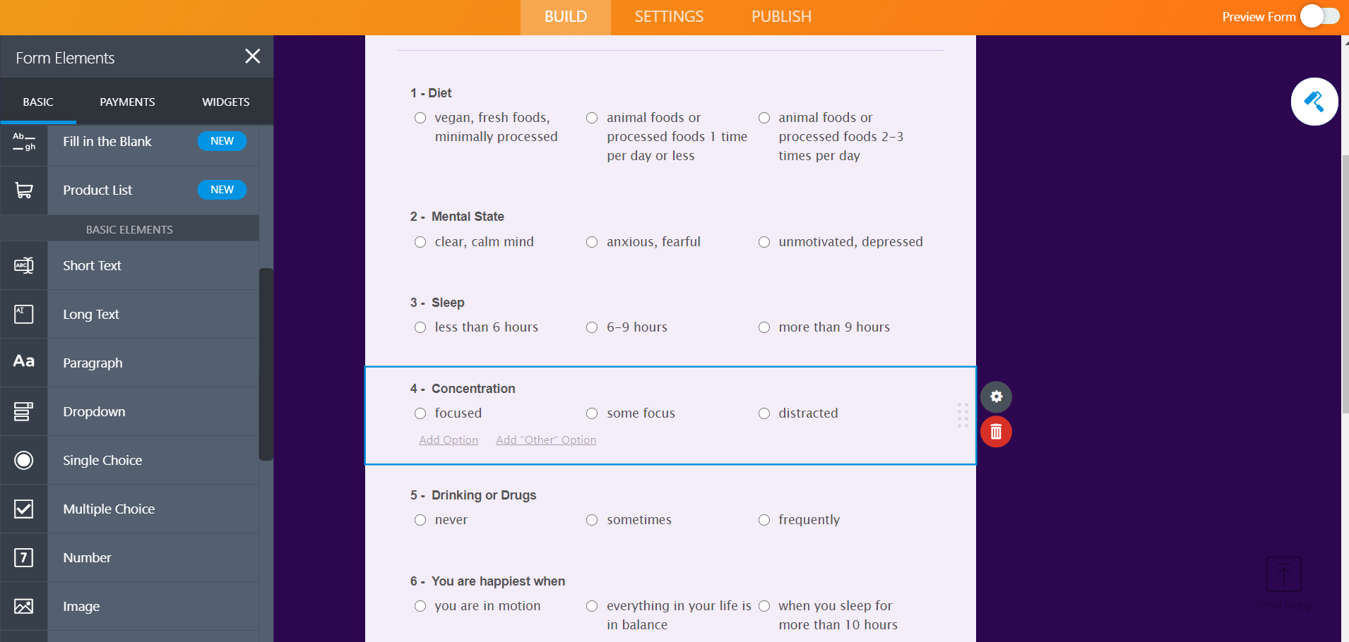Close the Form Elements panel
Viewport: 1349px width, 642px height.
(x=252, y=56)
